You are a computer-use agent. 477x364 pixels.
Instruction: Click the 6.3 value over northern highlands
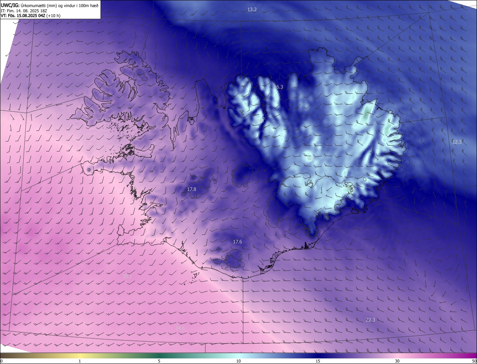point(279,87)
